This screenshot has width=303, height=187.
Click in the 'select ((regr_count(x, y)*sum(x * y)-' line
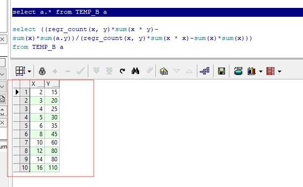[85, 30]
